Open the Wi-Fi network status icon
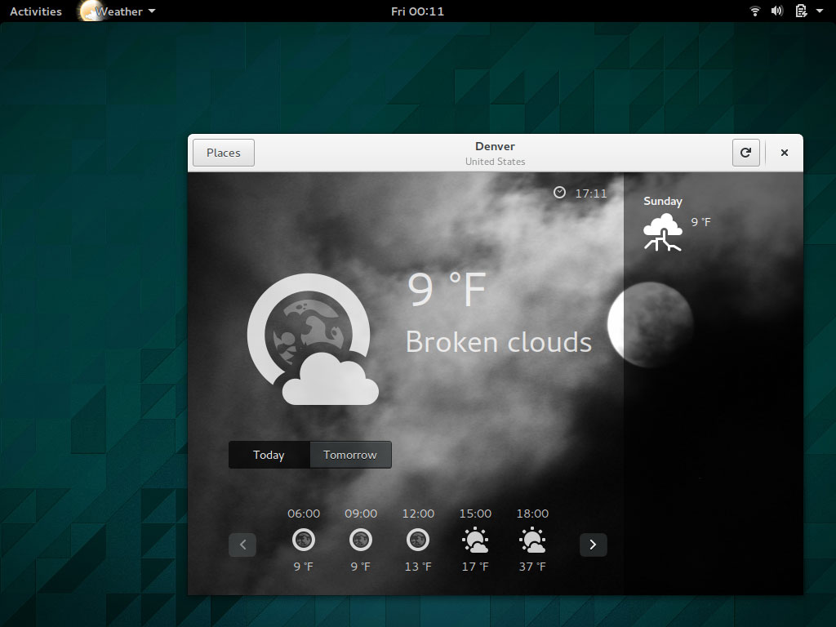 click(755, 11)
